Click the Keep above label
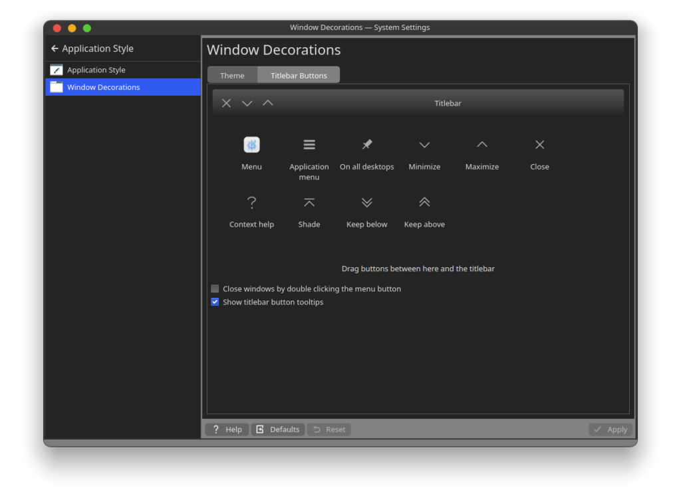The height and width of the screenshot is (496, 681). pyautogui.click(x=424, y=225)
